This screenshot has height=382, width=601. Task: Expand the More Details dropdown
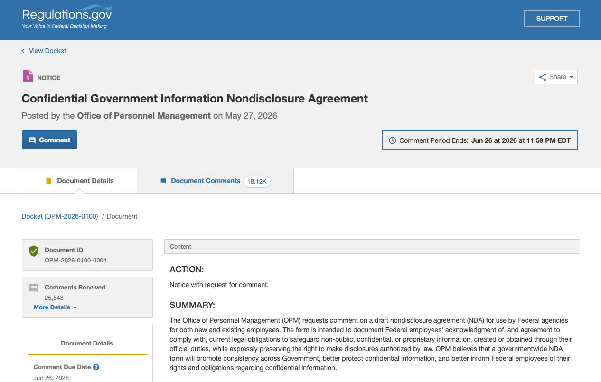[55, 307]
